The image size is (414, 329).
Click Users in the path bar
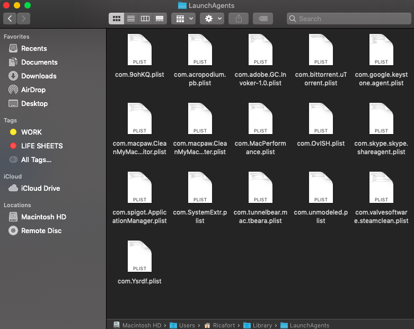[187, 325]
